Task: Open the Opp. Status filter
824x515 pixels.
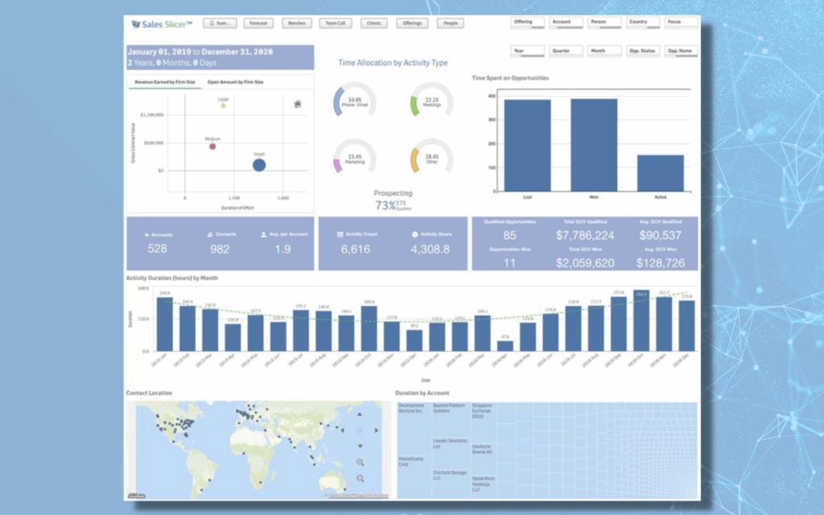Action: (642, 52)
